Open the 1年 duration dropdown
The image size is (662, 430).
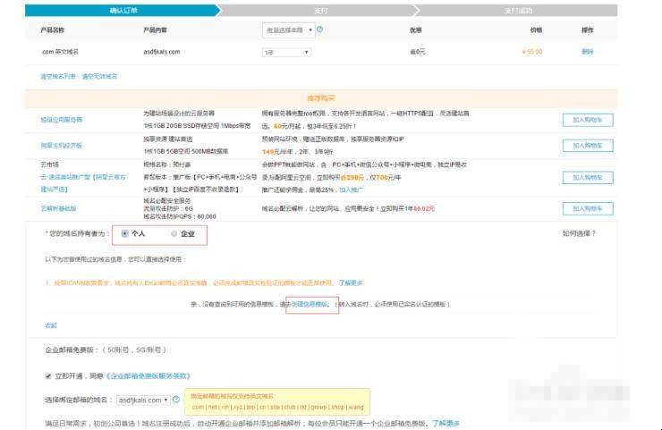286,53
